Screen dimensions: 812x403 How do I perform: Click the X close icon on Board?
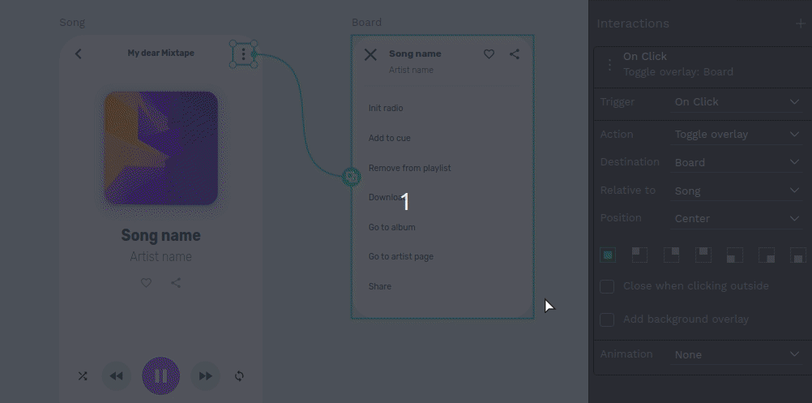[x=370, y=54]
